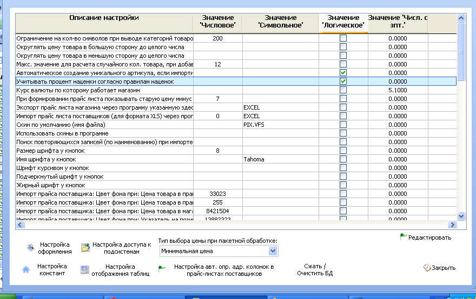Click green flag icon for column auto-detection settings
476x299 pixels.
click(162, 268)
